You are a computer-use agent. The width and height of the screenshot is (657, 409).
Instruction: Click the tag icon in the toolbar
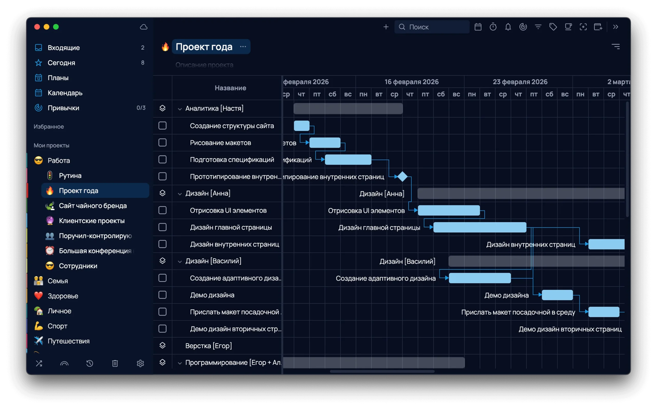point(553,27)
